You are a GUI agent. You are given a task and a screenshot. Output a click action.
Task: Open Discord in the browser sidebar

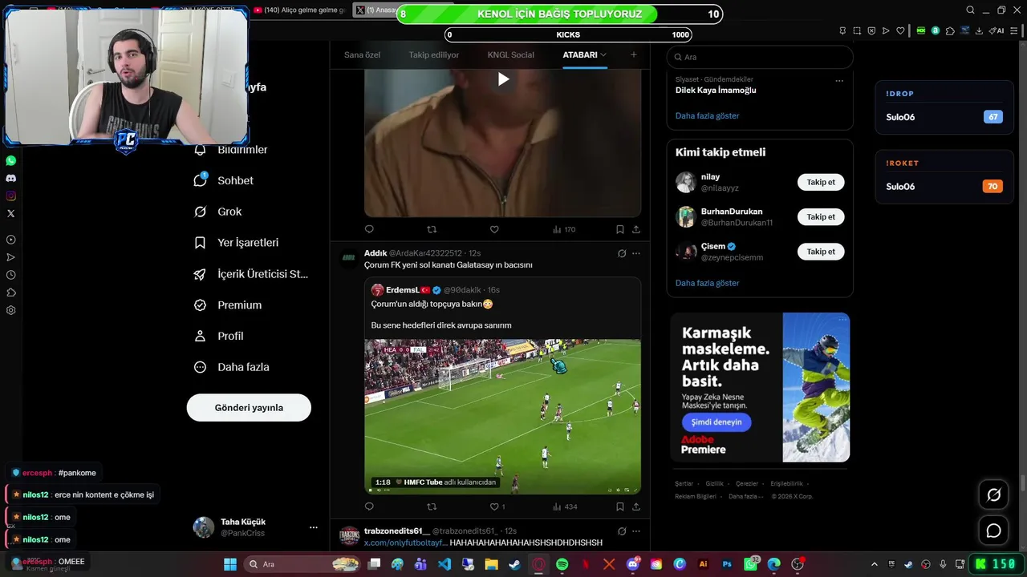tap(10, 178)
